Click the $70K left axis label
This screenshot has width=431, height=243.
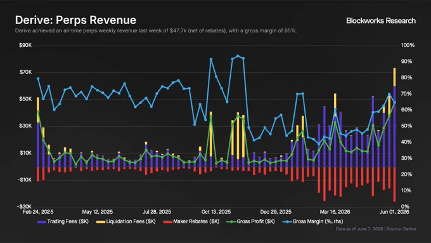(25, 72)
